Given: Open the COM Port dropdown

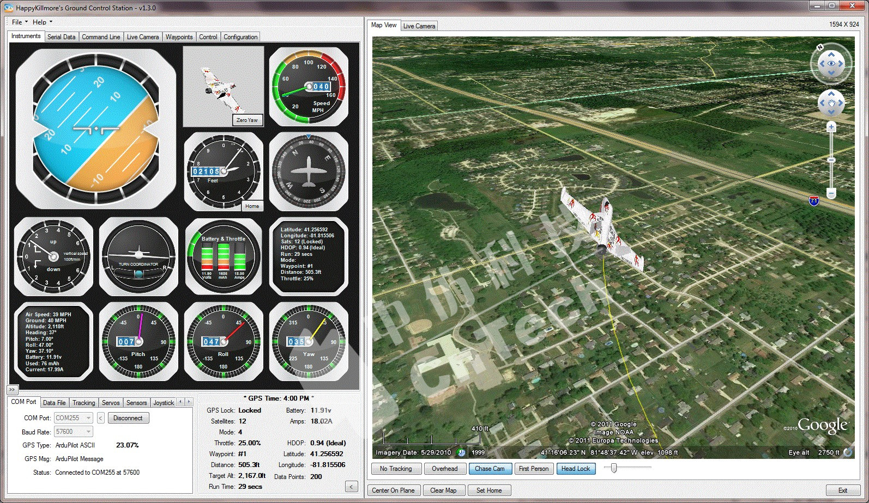Looking at the screenshot, I should [74, 418].
